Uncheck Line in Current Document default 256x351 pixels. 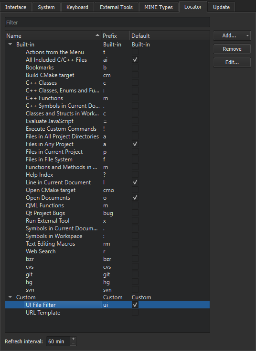135,182
